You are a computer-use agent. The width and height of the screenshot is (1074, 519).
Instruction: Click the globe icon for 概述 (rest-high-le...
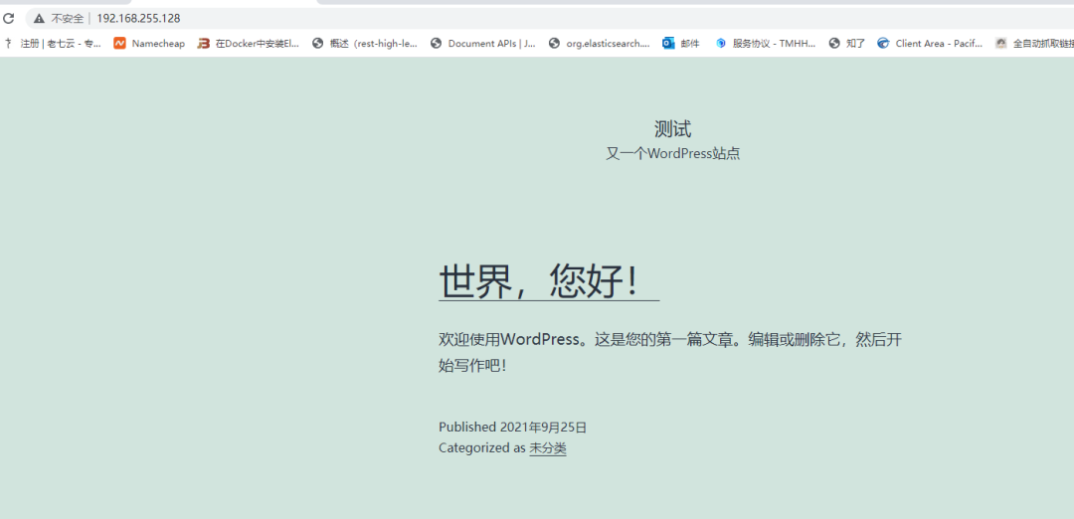point(317,43)
